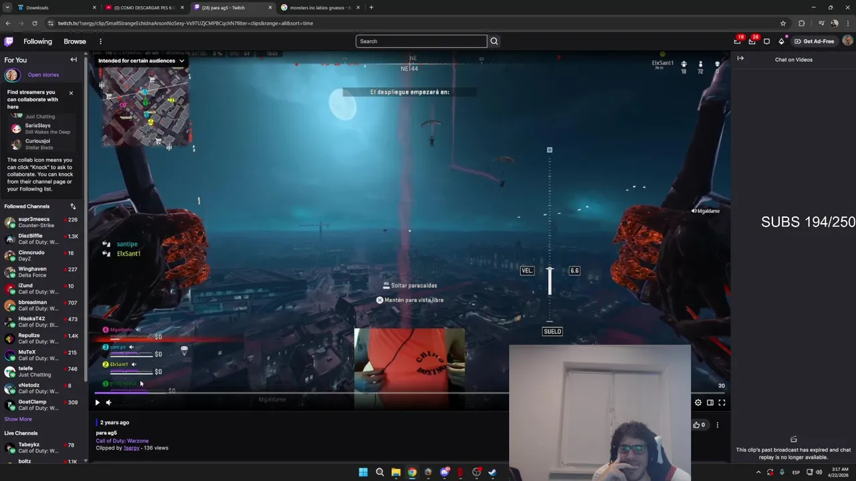This screenshot has height=481, width=856.
Task: Open iZund channel in sidebar
Action: tap(41, 289)
